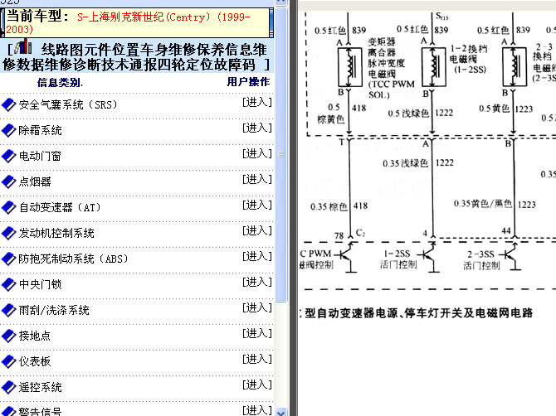
Task: Click the book icon beside 雨刮/洗涤系统
Action: click(x=9, y=310)
